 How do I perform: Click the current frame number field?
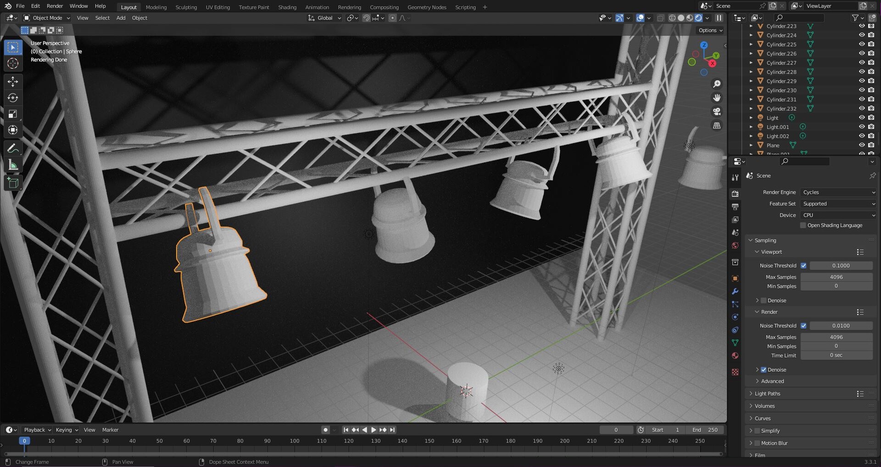pyautogui.click(x=616, y=430)
